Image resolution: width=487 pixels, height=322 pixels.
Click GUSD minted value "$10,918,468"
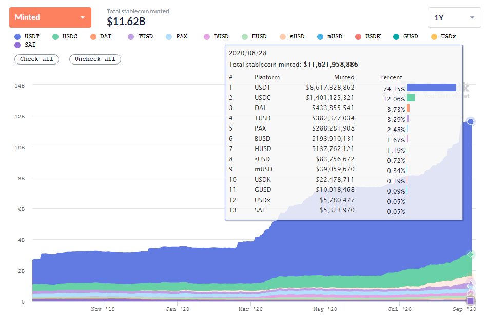point(335,189)
